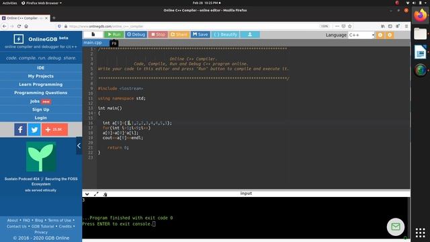The height and width of the screenshot is (242, 430).
Task: Go to Firefox home page icon
Action: [26, 26]
